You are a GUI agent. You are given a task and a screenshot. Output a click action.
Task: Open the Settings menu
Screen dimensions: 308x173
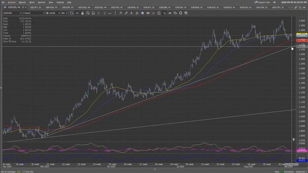60,2
